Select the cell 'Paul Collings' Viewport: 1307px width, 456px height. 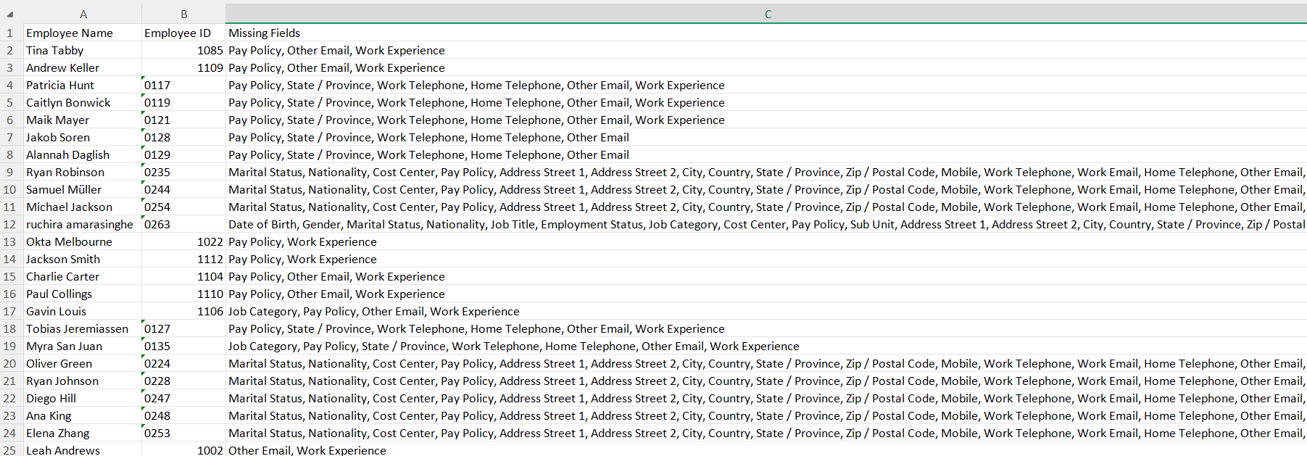83,294
